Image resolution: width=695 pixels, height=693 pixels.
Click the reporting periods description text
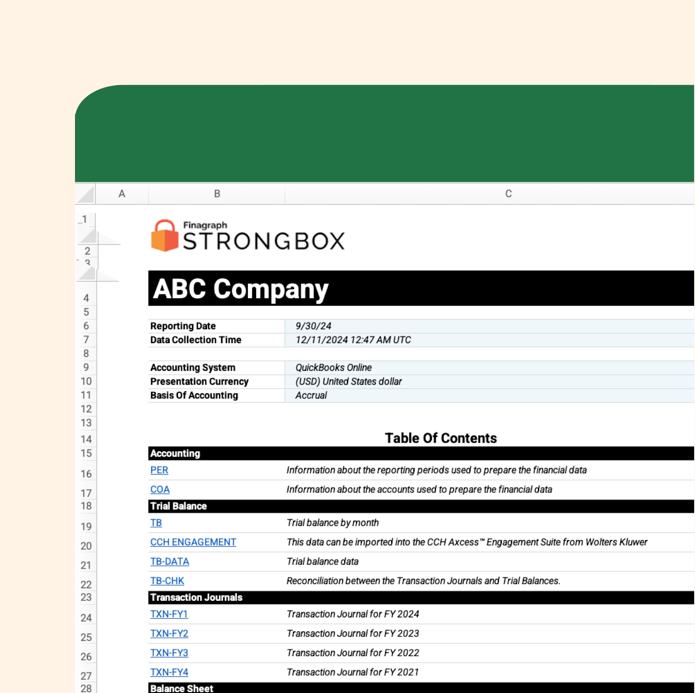437,470
